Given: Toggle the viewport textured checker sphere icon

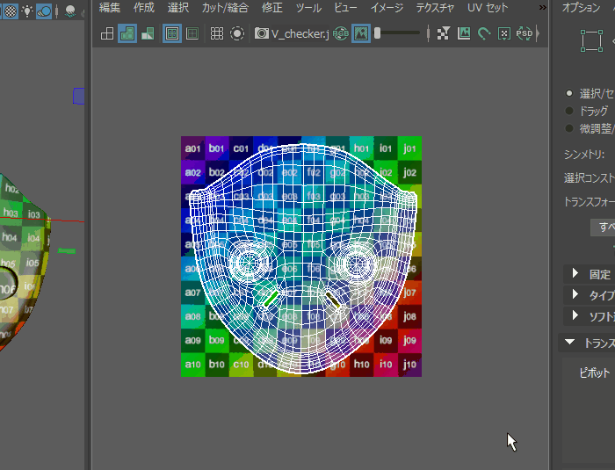Looking at the screenshot, I should point(11,11).
